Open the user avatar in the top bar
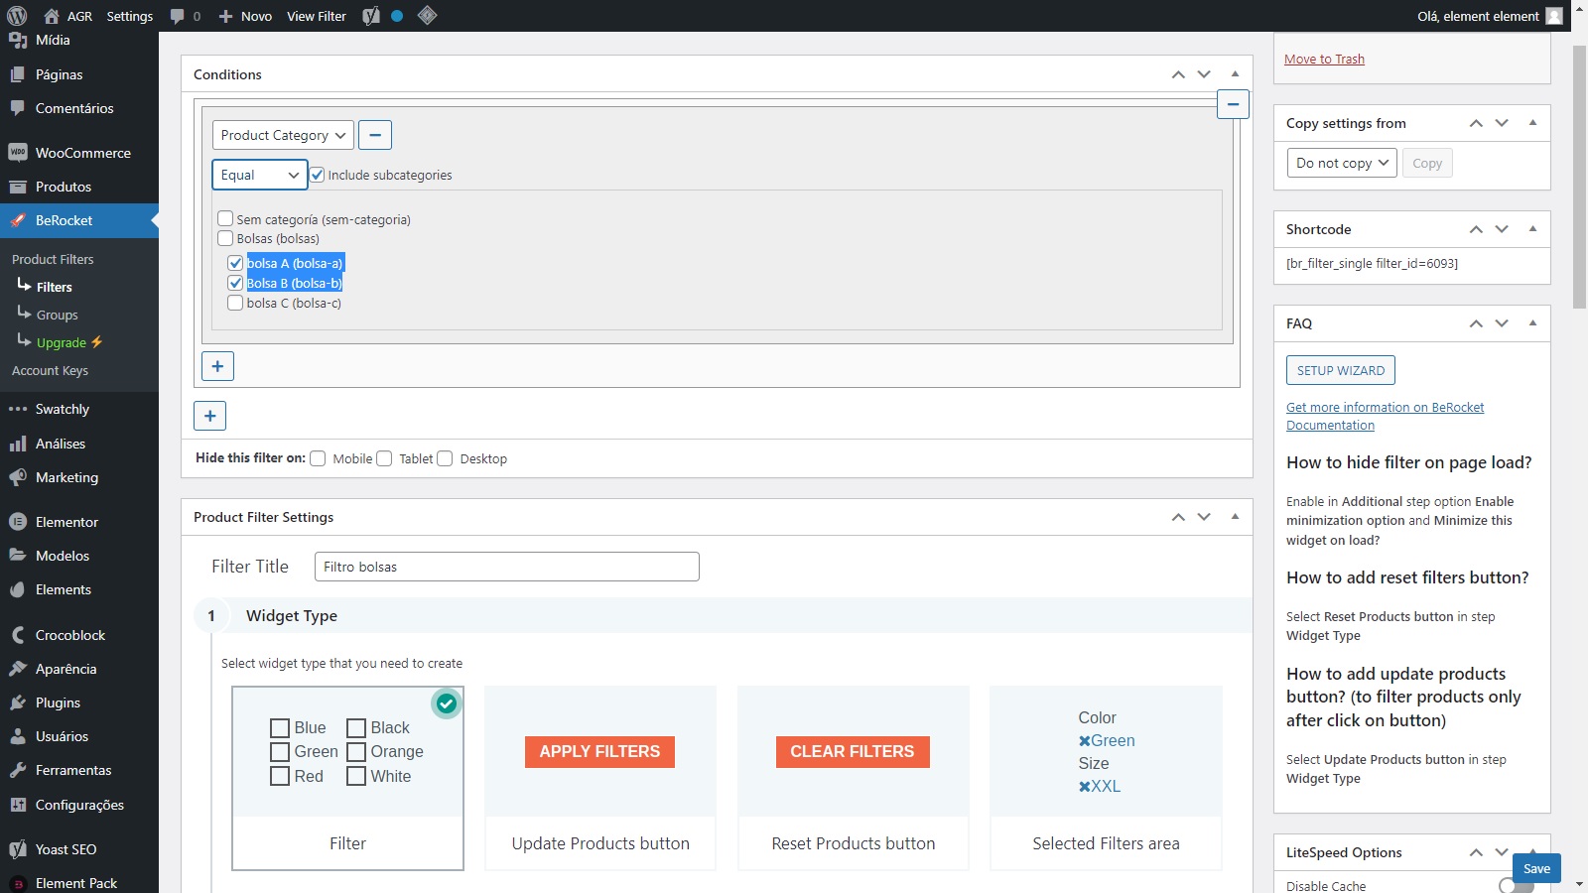The height and width of the screenshot is (893, 1588). [1554, 16]
